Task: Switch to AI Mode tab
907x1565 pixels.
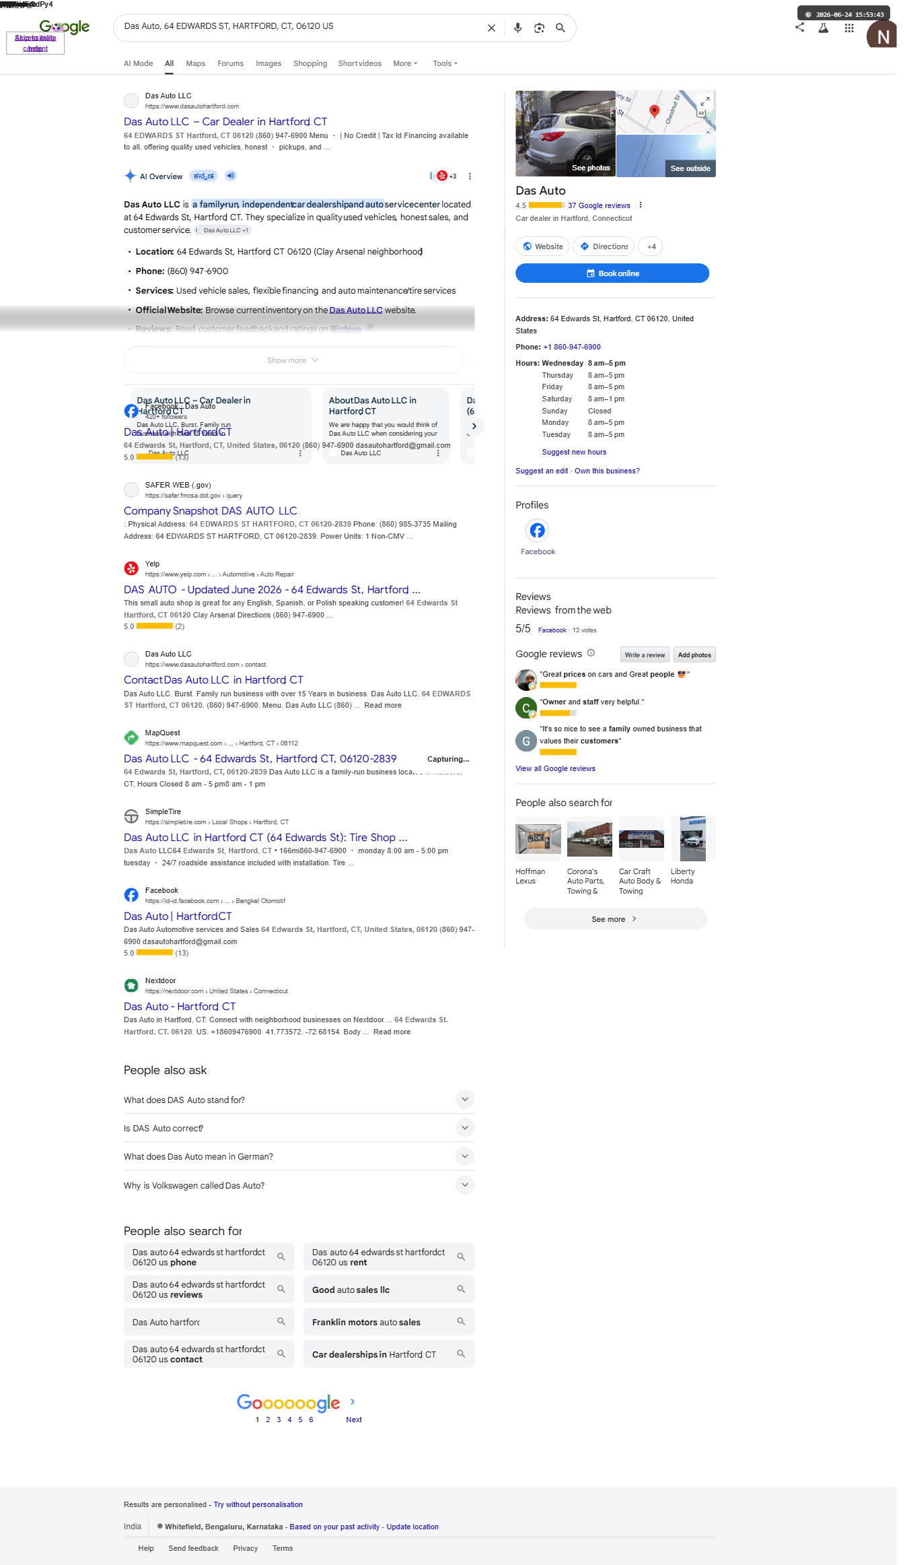Action: click(x=138, y=63)
